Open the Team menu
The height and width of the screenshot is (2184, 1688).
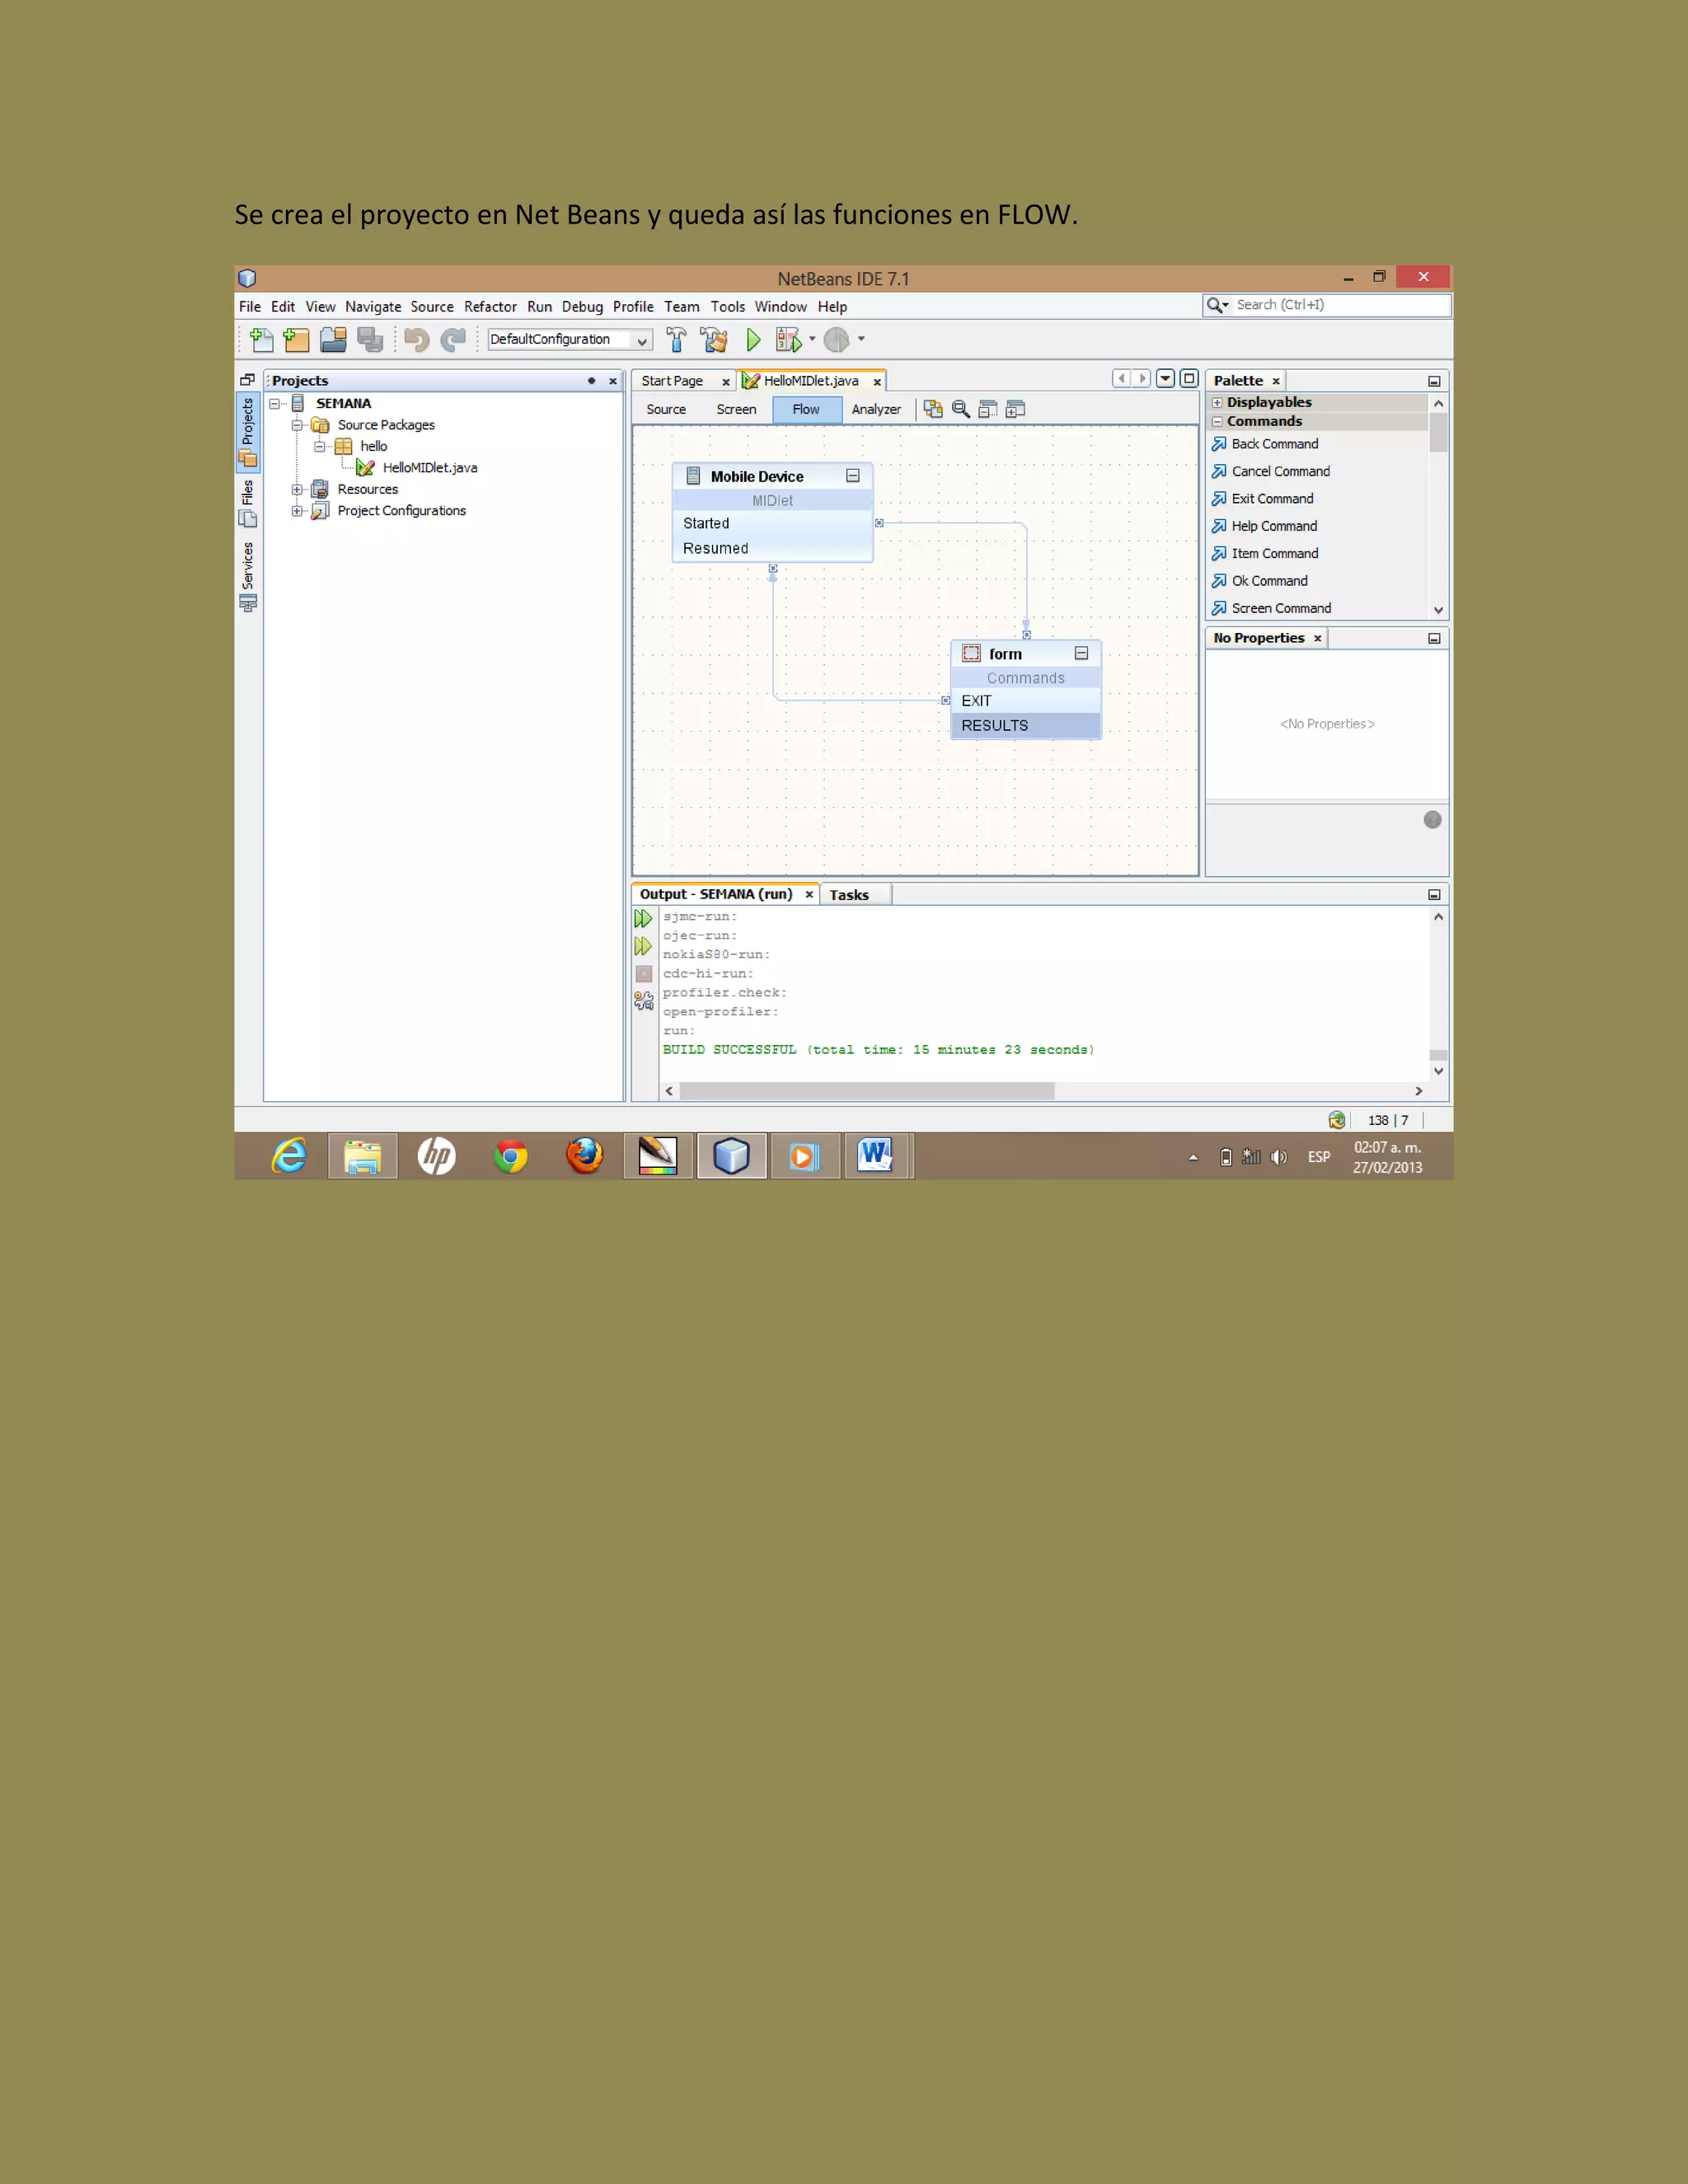click(x=682, y=307)
